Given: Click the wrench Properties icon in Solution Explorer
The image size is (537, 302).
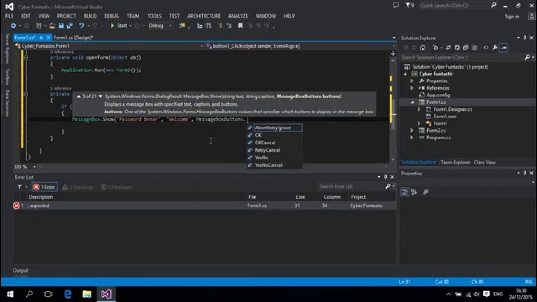Looking at the screenshot, I should [495, 48].
